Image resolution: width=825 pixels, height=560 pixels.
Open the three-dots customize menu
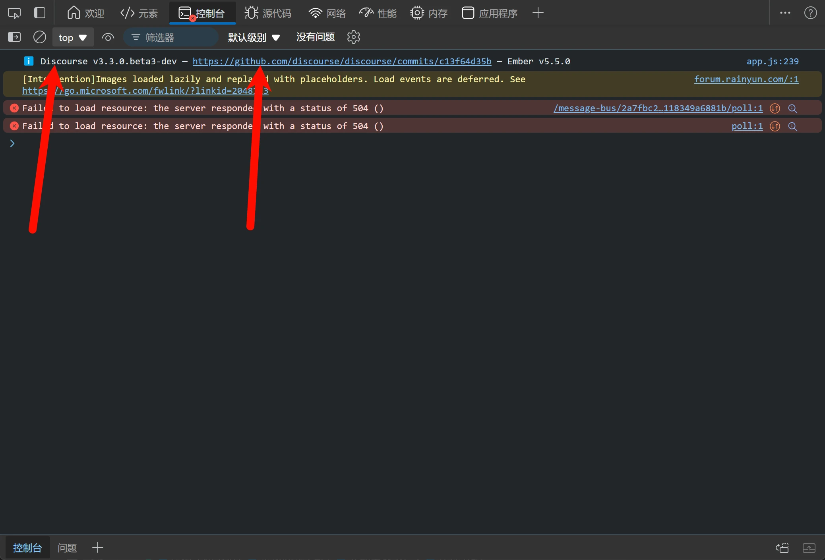tap(785, 13)
